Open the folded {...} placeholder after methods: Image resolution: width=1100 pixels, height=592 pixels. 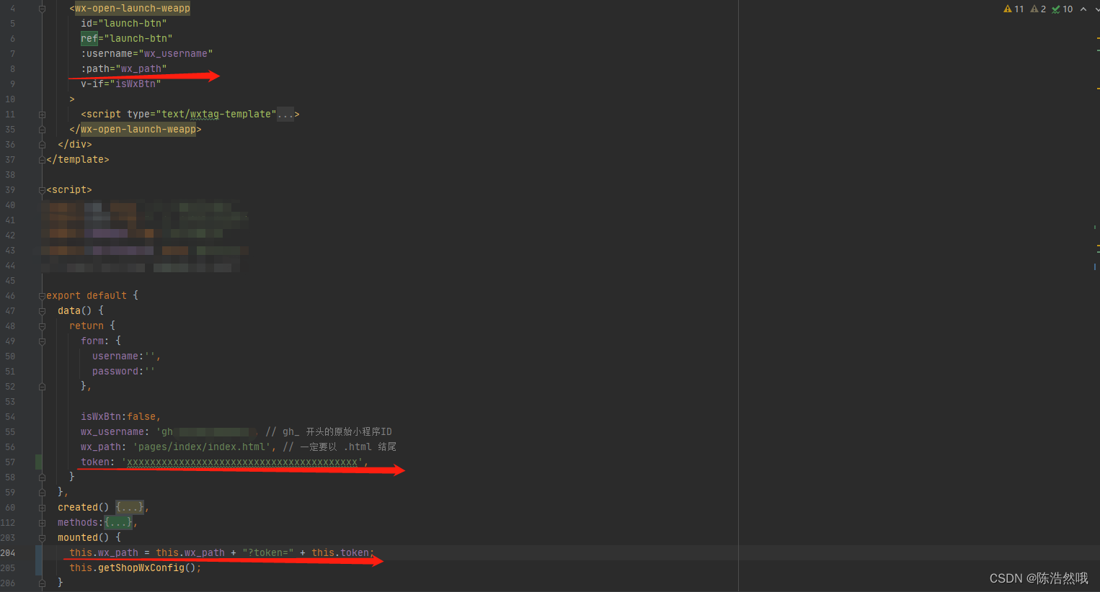coord(118,523)
